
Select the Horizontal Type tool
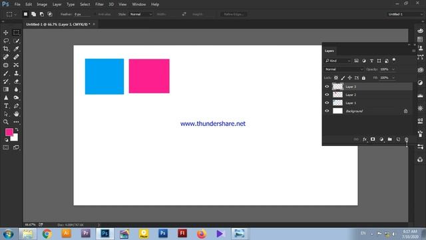[x=6, y=106]
